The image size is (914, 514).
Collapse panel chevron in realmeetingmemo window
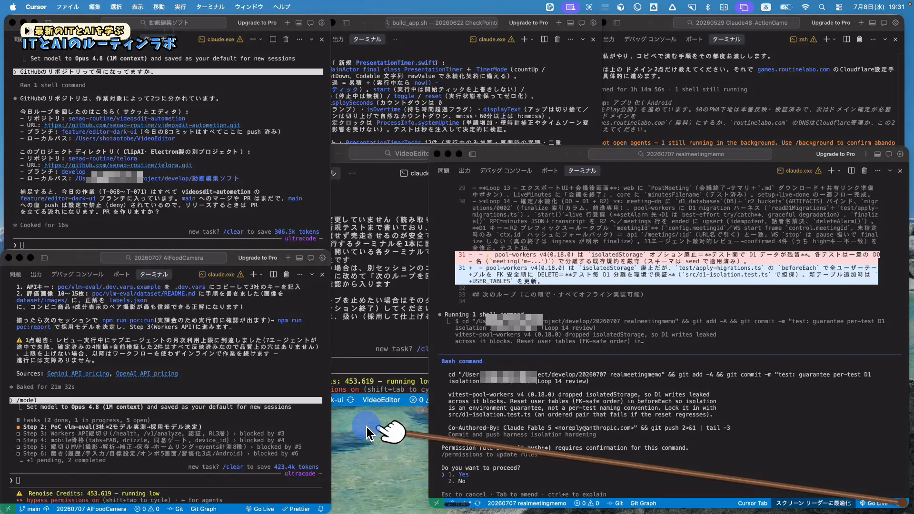pyautogui.click(x=890, y=170)
